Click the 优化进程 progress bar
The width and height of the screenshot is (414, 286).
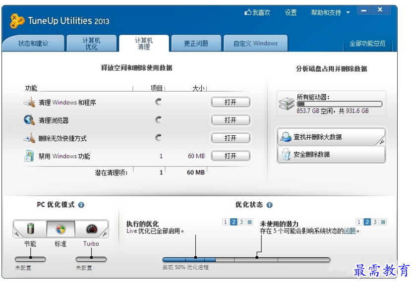tap(246, 260)
